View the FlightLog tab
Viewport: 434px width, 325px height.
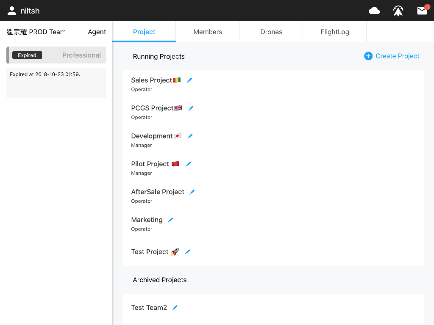click(x=334, y=32)
